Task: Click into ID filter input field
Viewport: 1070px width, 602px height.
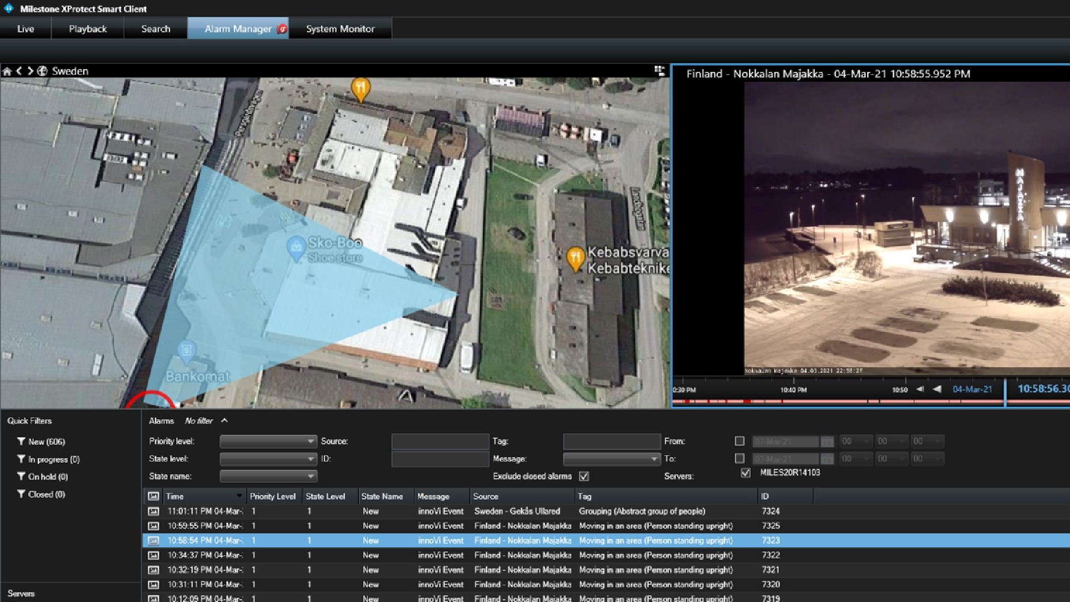Action: click(440, 459)
